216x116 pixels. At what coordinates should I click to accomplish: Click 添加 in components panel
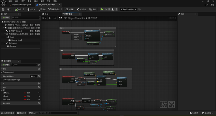click(x=6, y=18)
